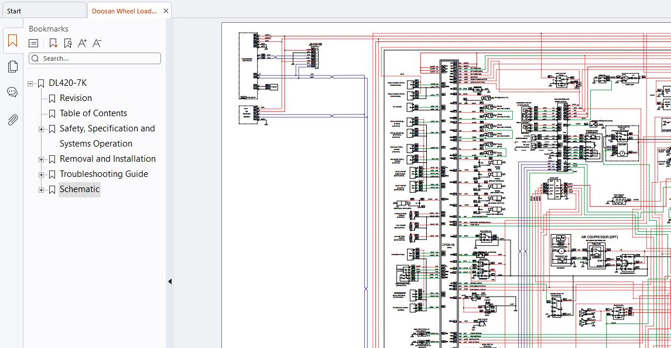Screen dimensions: 671x348
Task: Expand the Removal and Installation bookmark
Action: click(41, 160)
